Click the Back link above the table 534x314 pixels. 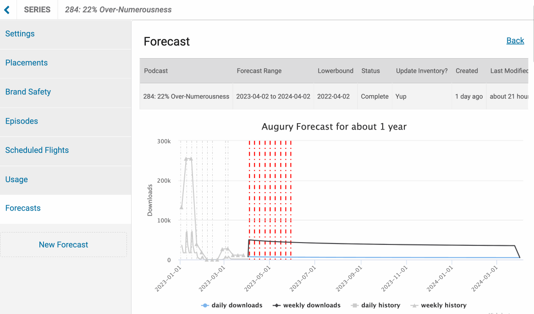(x=515, y=40)
